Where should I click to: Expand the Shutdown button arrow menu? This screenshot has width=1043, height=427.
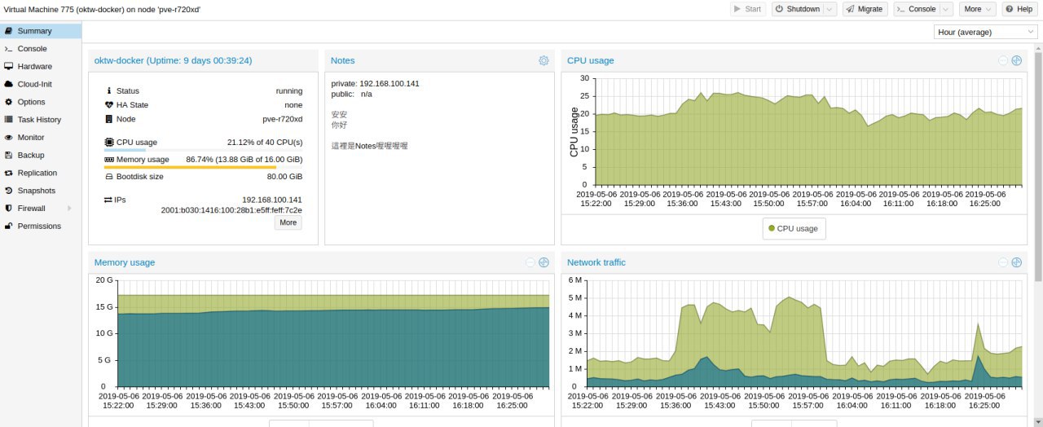tap(830, 9)
